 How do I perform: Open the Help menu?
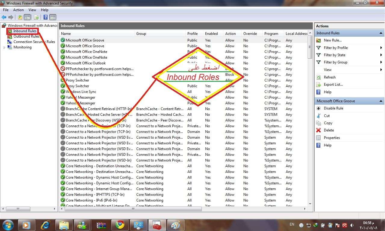click(45, 10)
